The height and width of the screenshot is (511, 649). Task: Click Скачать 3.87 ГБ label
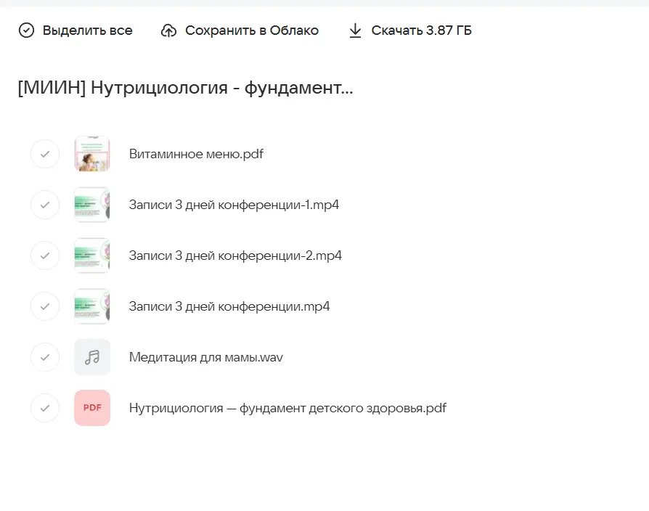pos(421,30)
